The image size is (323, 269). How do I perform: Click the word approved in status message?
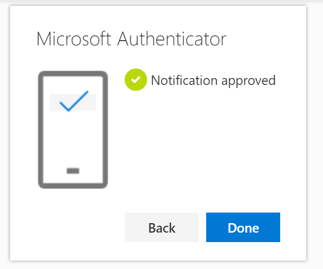point(248,81)
